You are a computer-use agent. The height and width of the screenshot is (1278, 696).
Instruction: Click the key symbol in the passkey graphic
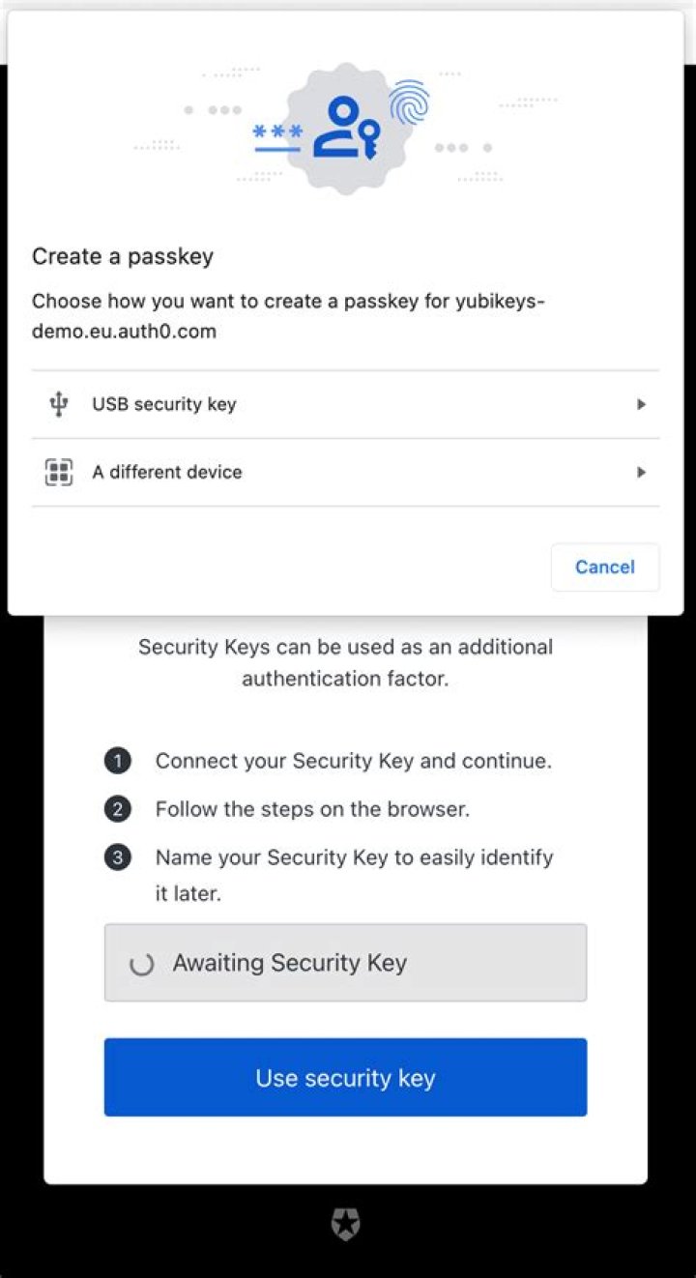pos(370,136)
